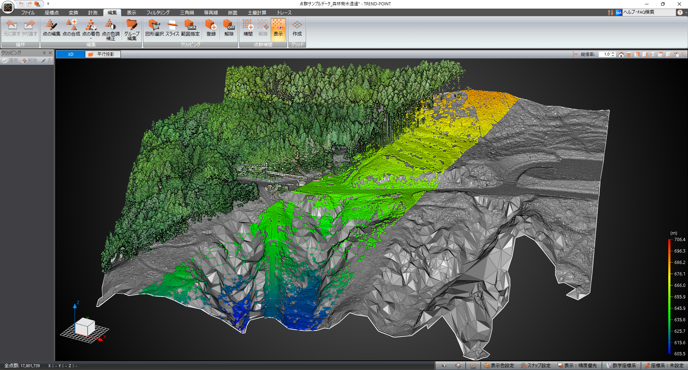Click the quick access redo arrow
This screenshot has width=688, height=370.
pyautogui.click(x=29, y=4)
